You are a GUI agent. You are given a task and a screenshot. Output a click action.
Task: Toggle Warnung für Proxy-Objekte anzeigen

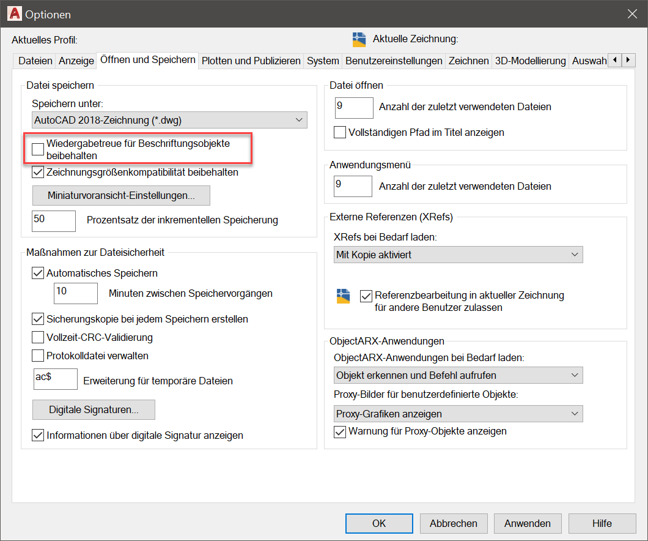pyautogui.click(x=340, y=432)
